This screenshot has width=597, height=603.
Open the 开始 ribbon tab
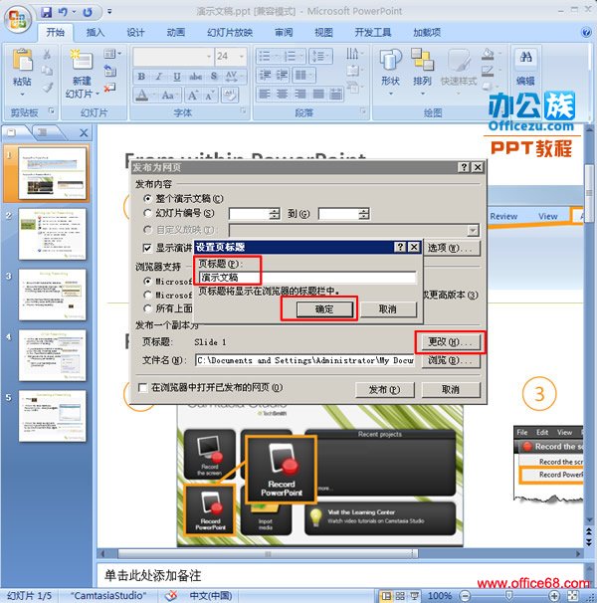tap(56, 32)
